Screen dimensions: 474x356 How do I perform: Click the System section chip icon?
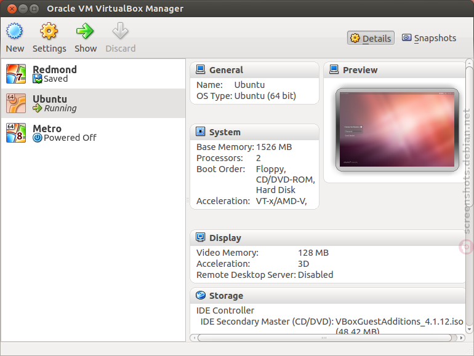click(201, 132)
